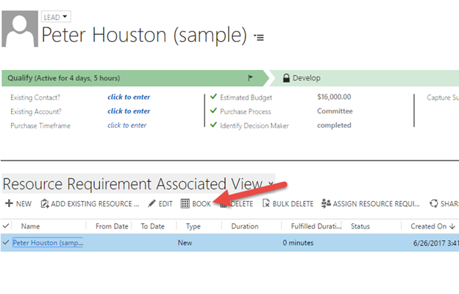The width and height of the screenshot is (459, 294).
Task: Click the Add Existing Resource icon
Action: [44, 203]
